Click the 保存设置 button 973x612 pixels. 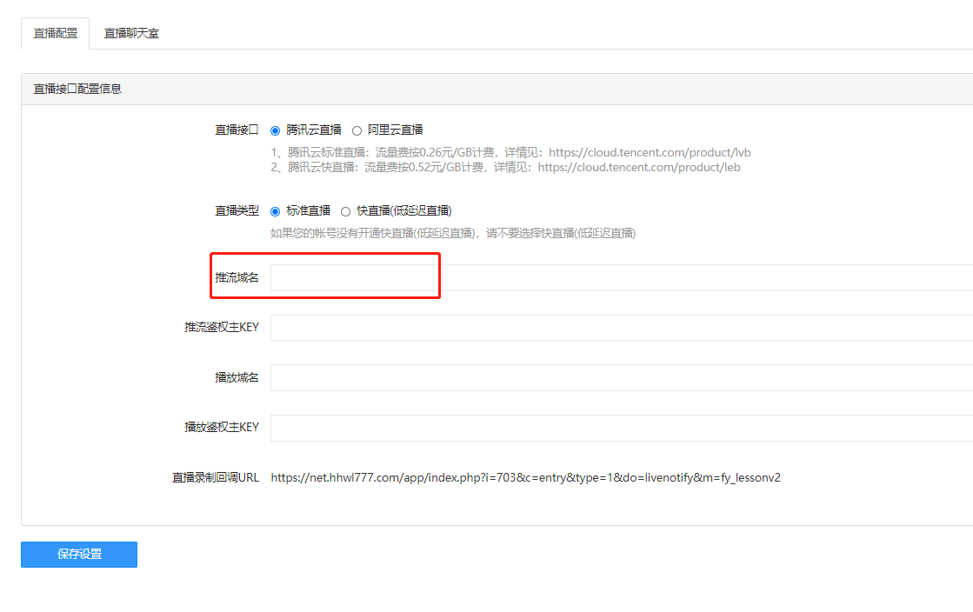[79, 555]
